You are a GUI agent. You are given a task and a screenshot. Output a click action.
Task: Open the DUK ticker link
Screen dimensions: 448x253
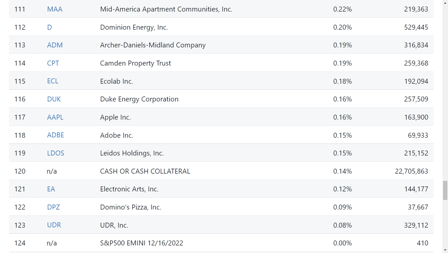click(54, 99)
